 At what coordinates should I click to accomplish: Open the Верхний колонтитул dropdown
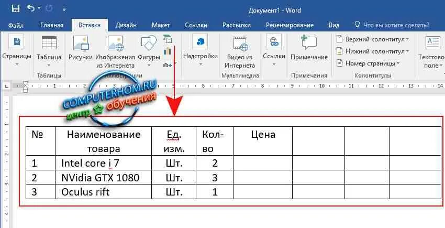click(373, 39)
